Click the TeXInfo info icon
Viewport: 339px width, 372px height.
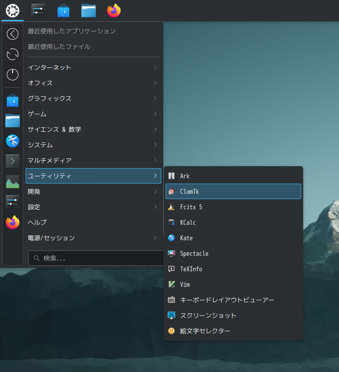(171, 269)
